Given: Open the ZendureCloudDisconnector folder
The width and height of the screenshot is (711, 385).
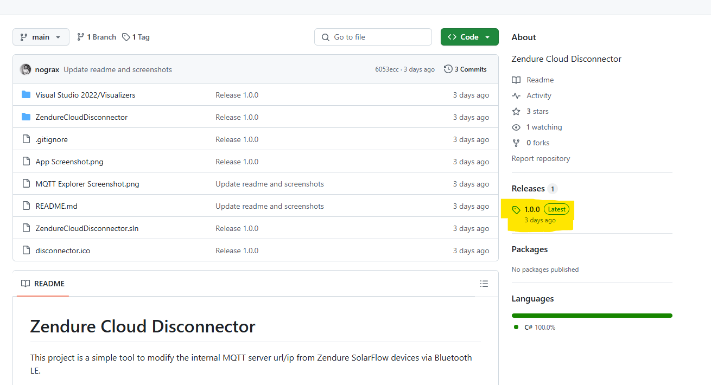Looking at the screenshot, I should (81, 117).
